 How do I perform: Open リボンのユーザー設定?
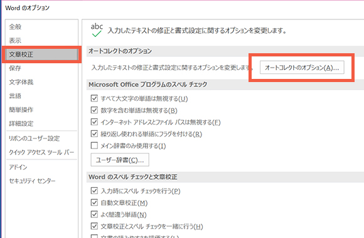(35, 138)
